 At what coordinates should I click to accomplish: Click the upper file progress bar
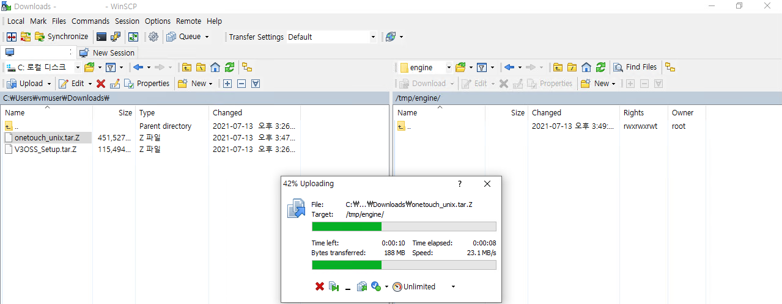click(x=404, y=226)
